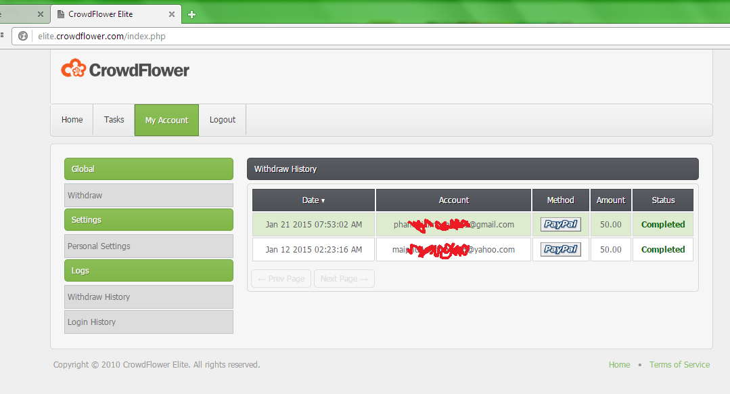This screenshot has height=394, width=730.
Task: Click the page icon on CrowdFlower Elite tab
Action: point(60,14)
